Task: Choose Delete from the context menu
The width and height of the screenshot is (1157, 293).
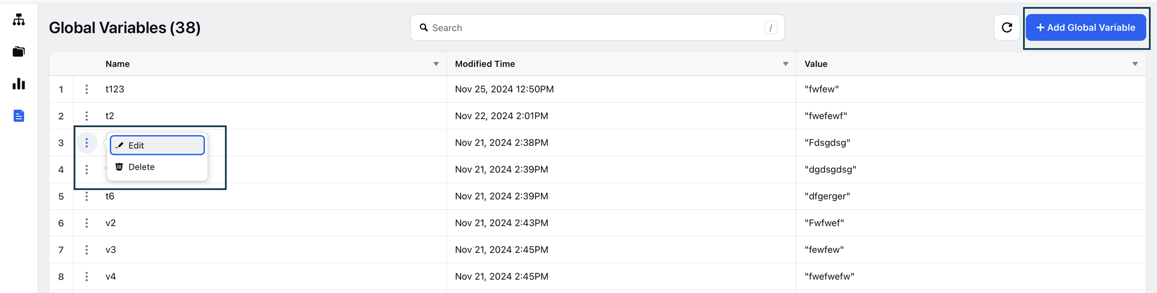Action: click(x=157, y=167)
